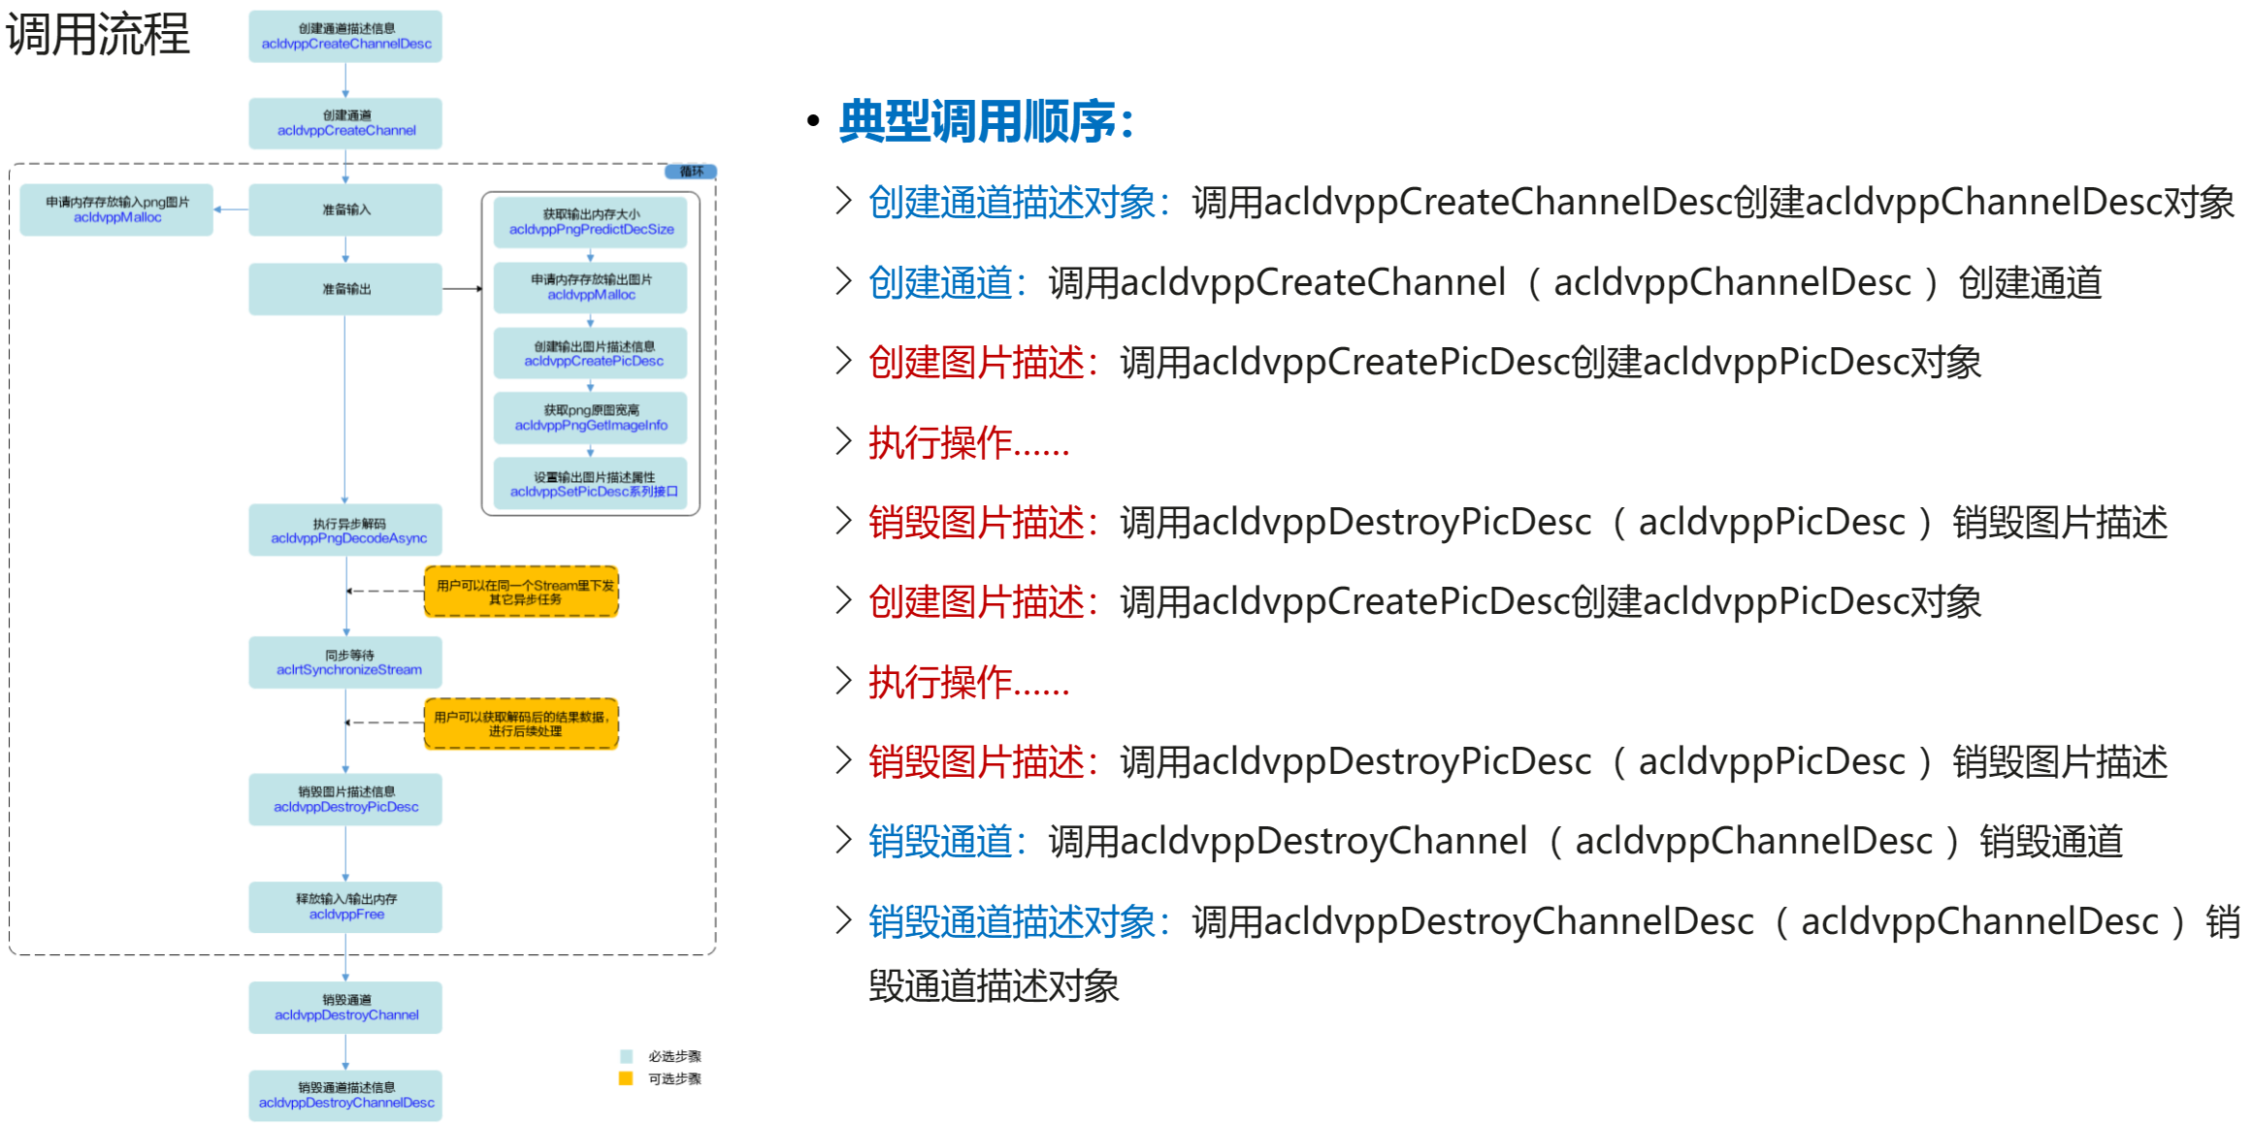Select the acldvppPngGetImageInfo box
The image size is (2252, 1125).
tap(591, 418)
